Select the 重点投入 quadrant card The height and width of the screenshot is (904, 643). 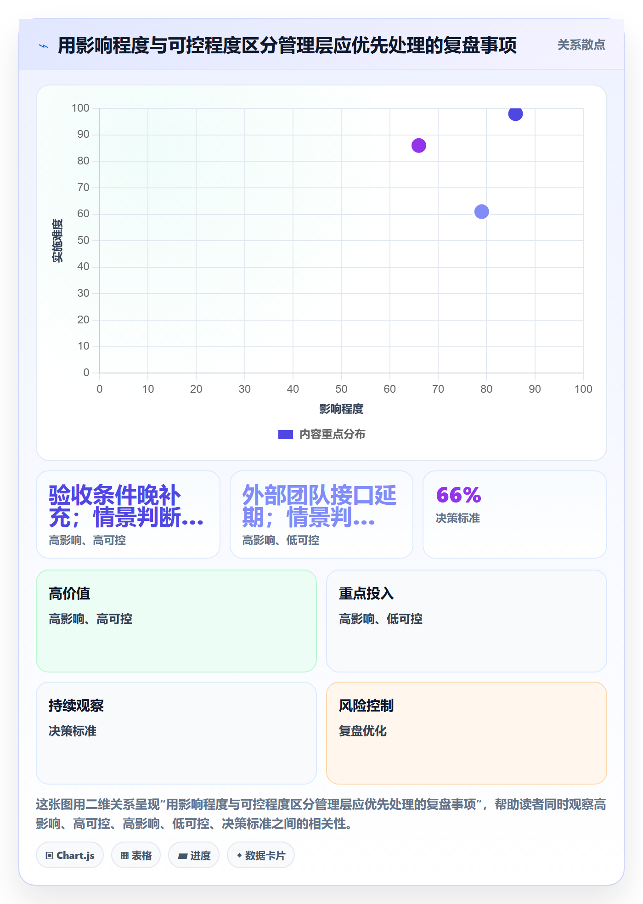click(467, 621)
